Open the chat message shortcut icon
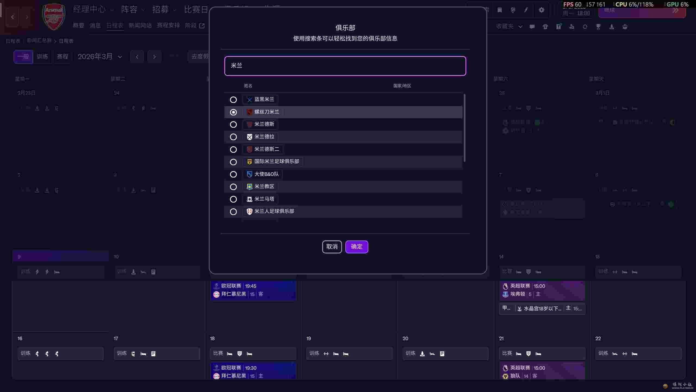The image size is (696, 392). pyautogui.click(x=532, y=27)
